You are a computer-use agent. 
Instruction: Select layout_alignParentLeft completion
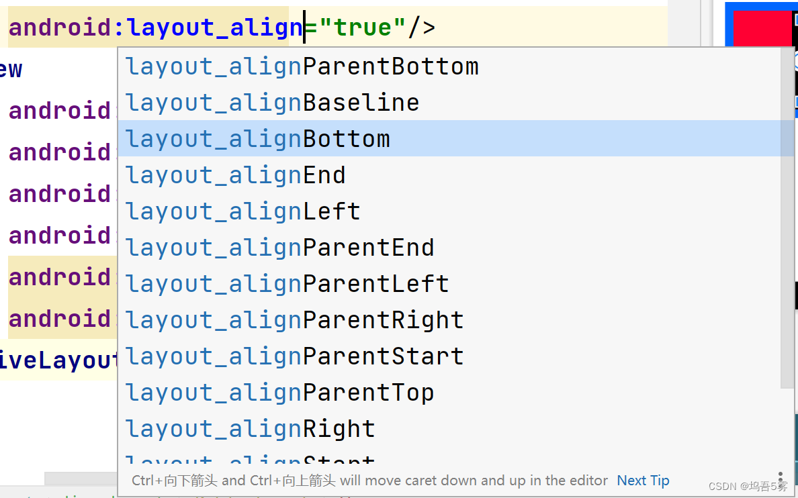pos(287,284)
